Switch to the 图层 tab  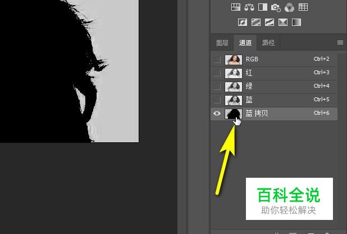point(222,43)
